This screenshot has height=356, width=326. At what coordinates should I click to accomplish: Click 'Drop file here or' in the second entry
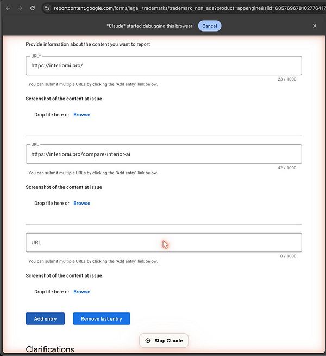point(52,204)
